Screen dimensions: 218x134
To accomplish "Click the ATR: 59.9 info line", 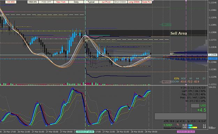I will (185, 121).
